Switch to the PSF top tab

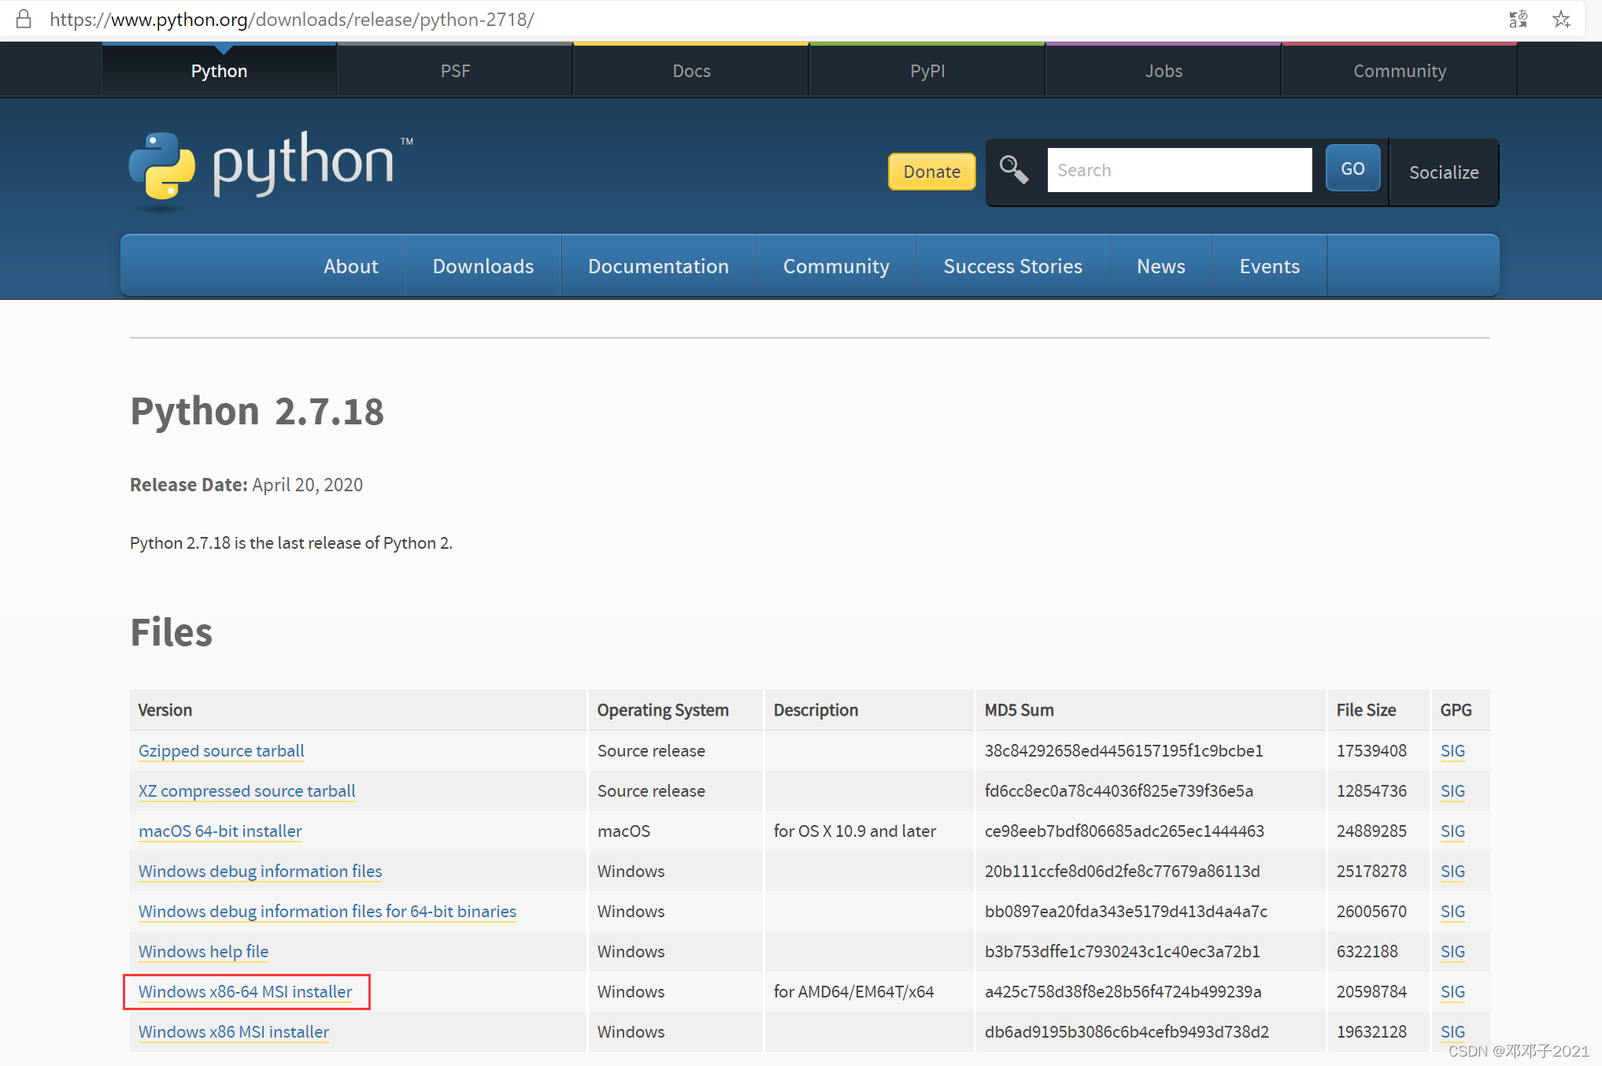point(455,71)
